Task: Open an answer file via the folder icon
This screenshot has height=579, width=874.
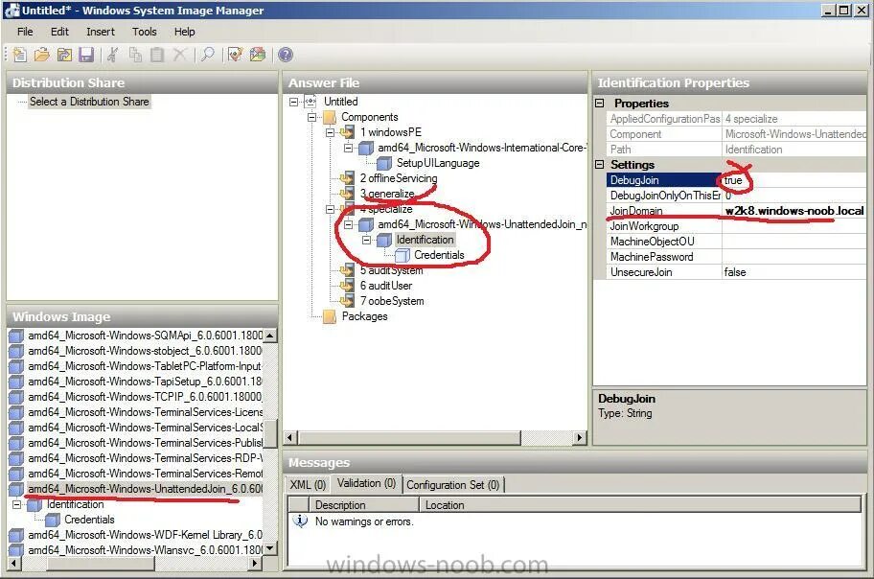Action: coord(42,55)
